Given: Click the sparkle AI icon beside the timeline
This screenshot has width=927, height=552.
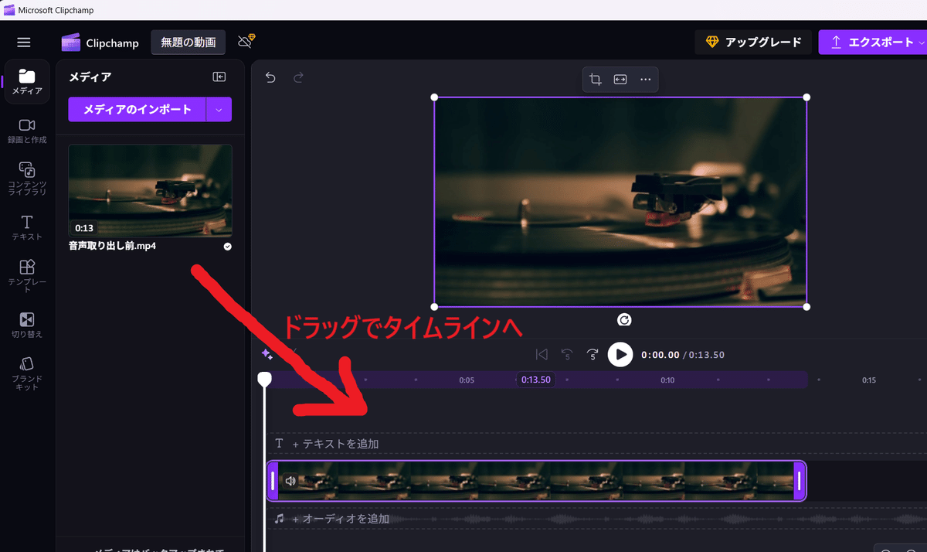Looking at the screenshot, I should (265, 354).
